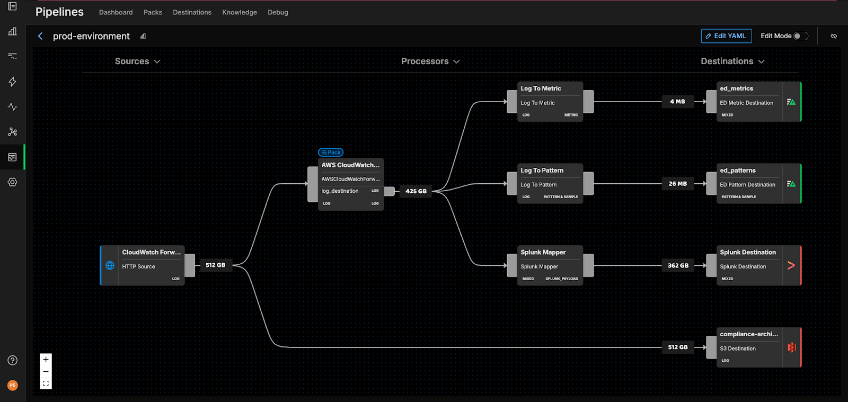Click the lightning bolt sidebar icon
The height and width of the screenshot is (402, 848).
13,82
